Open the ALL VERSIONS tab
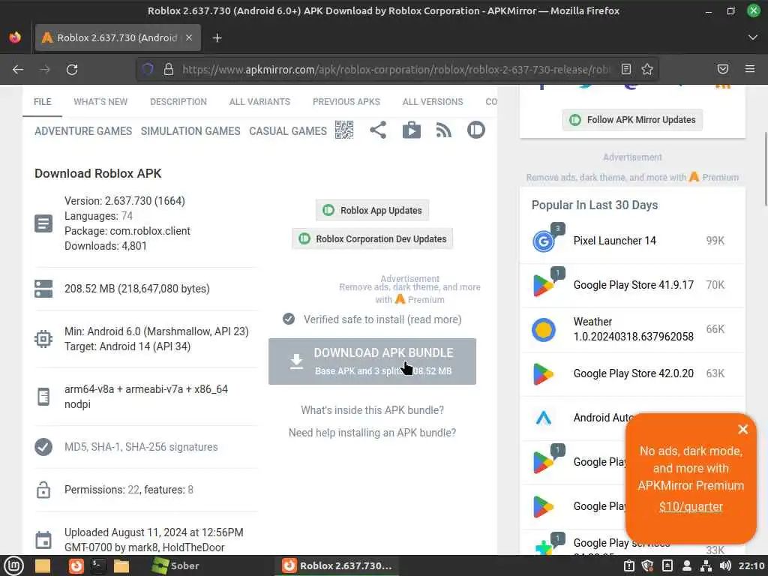 [x=433, y=102]
